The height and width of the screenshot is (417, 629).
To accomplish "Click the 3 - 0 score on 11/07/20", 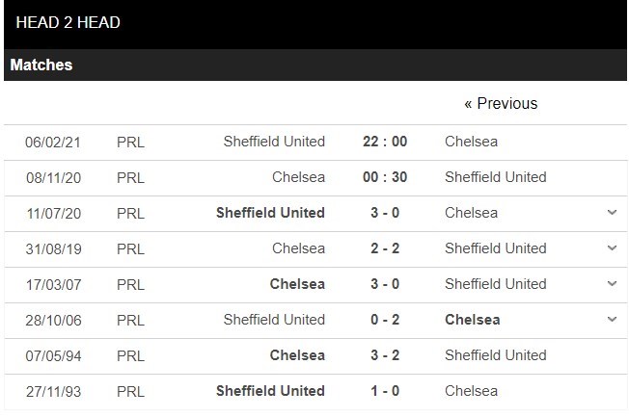I will [385, 213].
